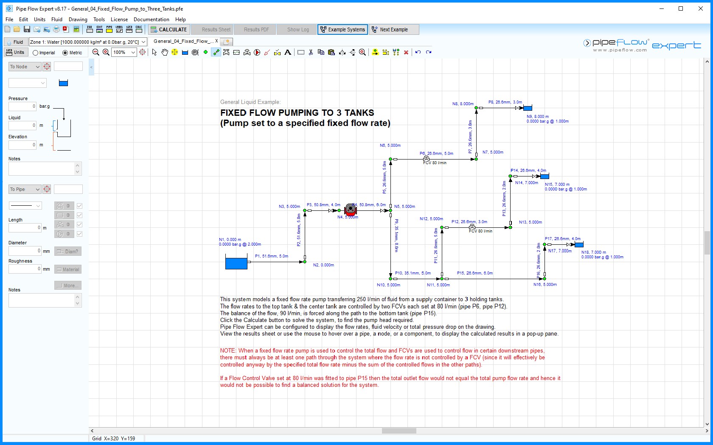
Task: Click the CALCULATE button
Action: tap(168, 29)
